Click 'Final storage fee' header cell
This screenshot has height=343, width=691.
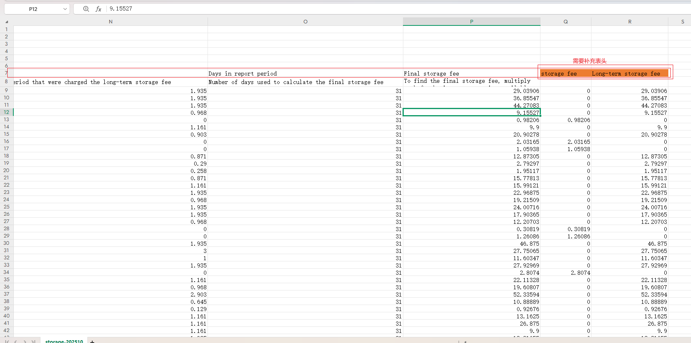click(471, 74)
